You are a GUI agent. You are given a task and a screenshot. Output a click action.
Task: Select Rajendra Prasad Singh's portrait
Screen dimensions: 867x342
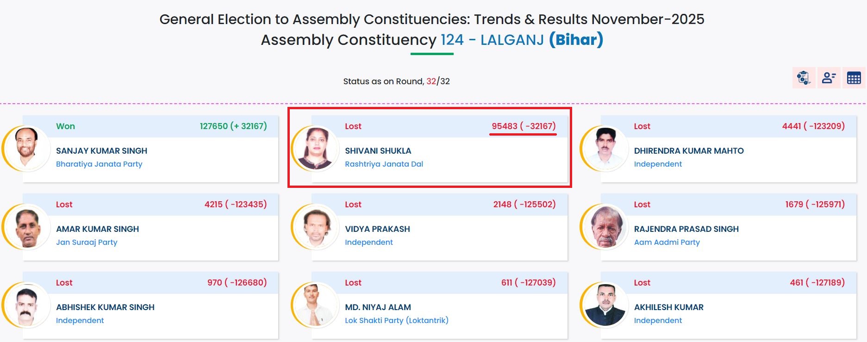coord(605,227)
